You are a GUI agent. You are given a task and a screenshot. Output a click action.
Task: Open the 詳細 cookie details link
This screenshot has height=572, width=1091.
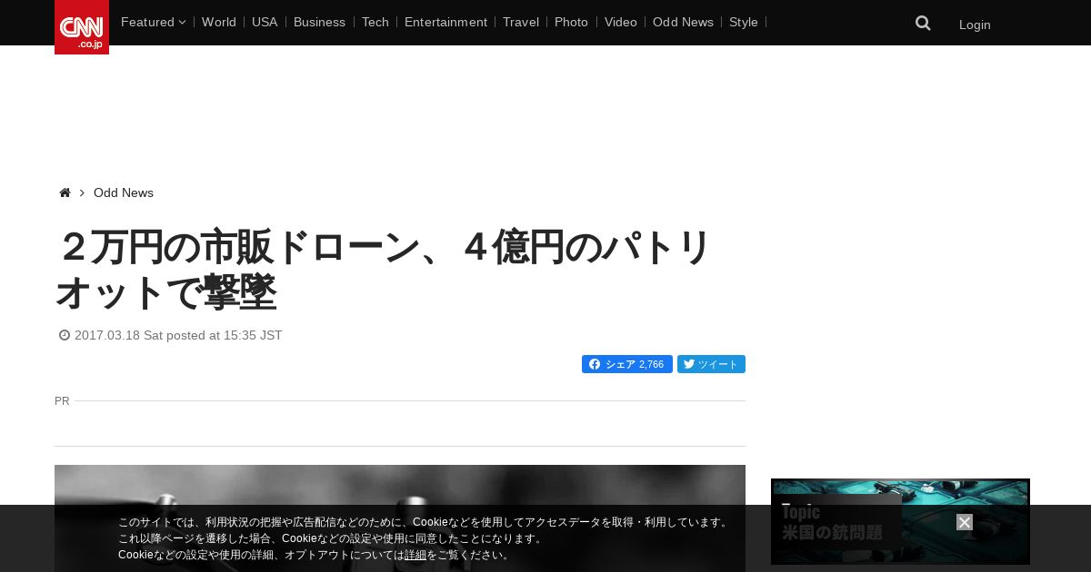pyautogui.click(x=415, y=555)
